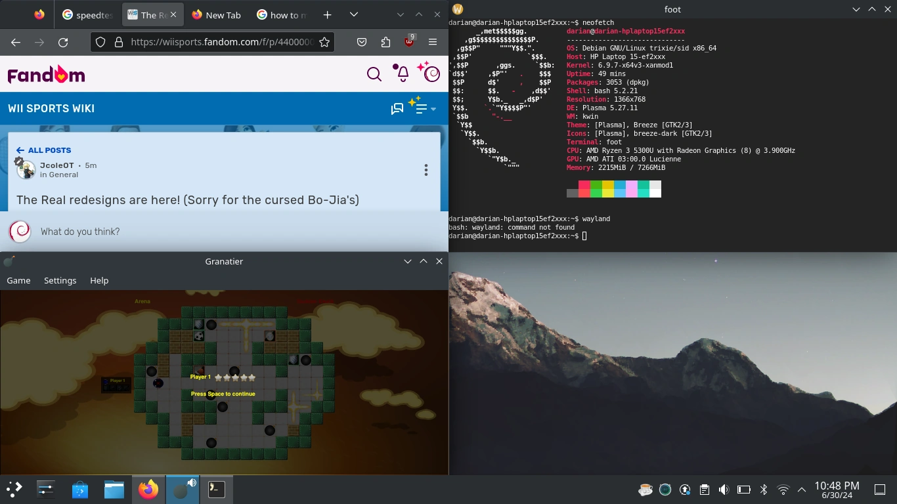Open the Firefox extensions puzzle icon

click(x=385, y=41)
